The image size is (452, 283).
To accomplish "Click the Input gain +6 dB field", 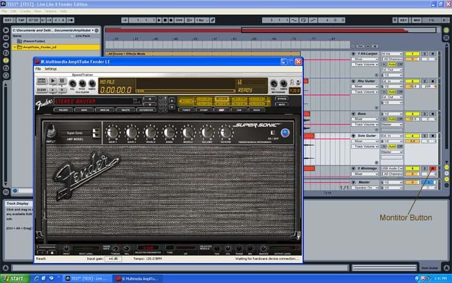I will 113,258.
